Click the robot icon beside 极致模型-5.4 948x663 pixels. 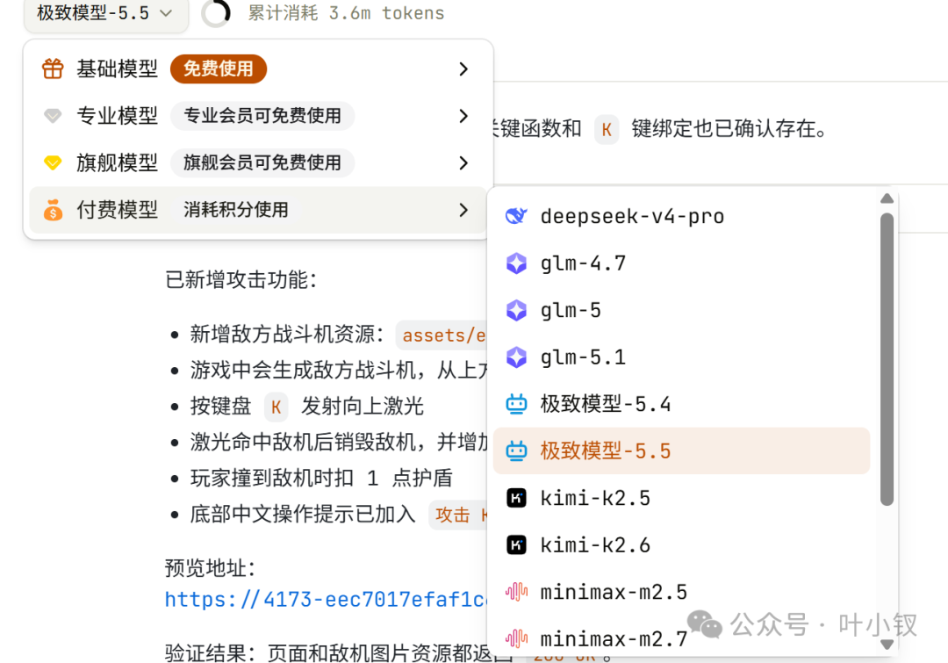pos(516,403)
